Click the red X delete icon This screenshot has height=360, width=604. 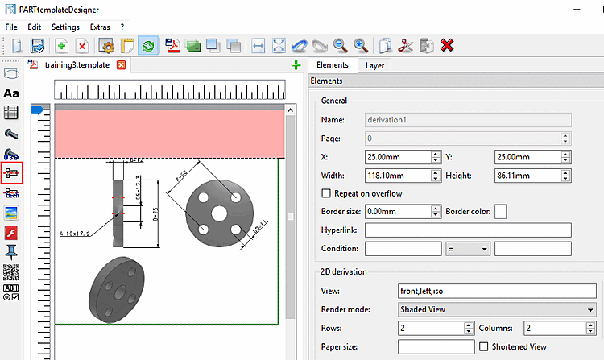point(447,45)
